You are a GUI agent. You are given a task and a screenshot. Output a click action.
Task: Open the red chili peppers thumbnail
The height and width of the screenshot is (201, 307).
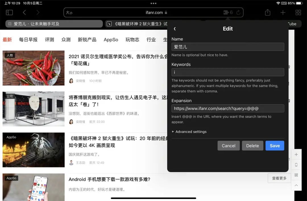point(34,68)
